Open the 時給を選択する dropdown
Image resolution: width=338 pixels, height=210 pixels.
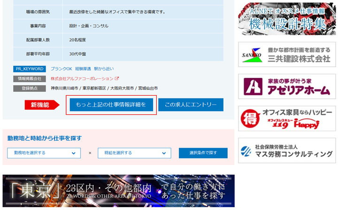(135, 153)
